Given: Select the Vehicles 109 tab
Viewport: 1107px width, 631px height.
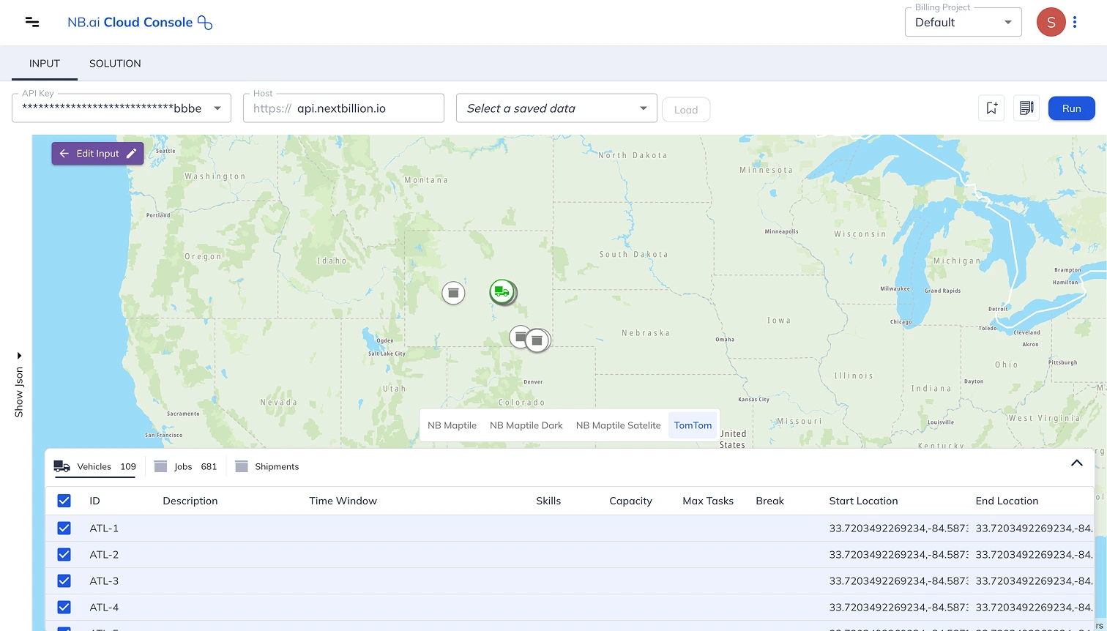Looking at the screenshot, I should (94, 466).
